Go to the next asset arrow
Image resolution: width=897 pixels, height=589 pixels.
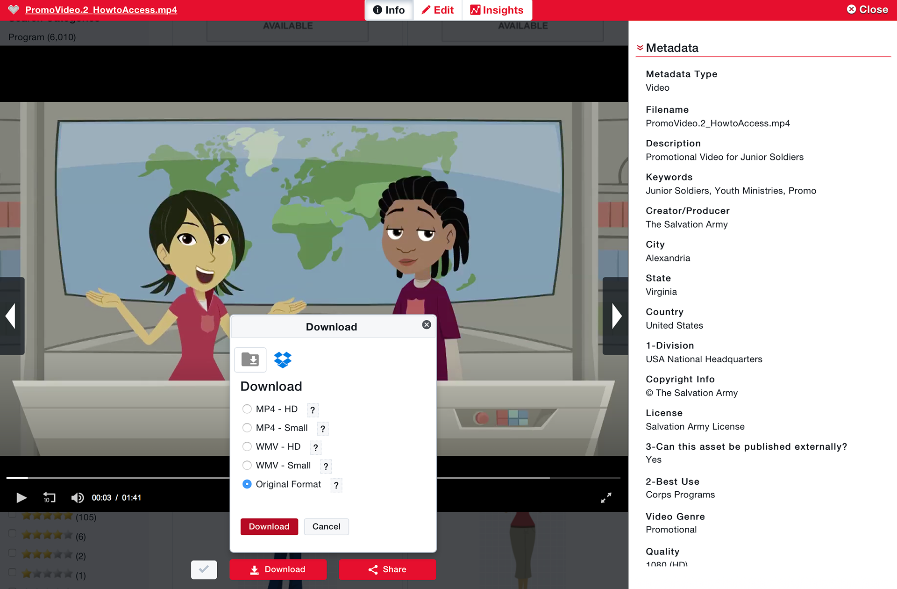click(x=616, y=316)
